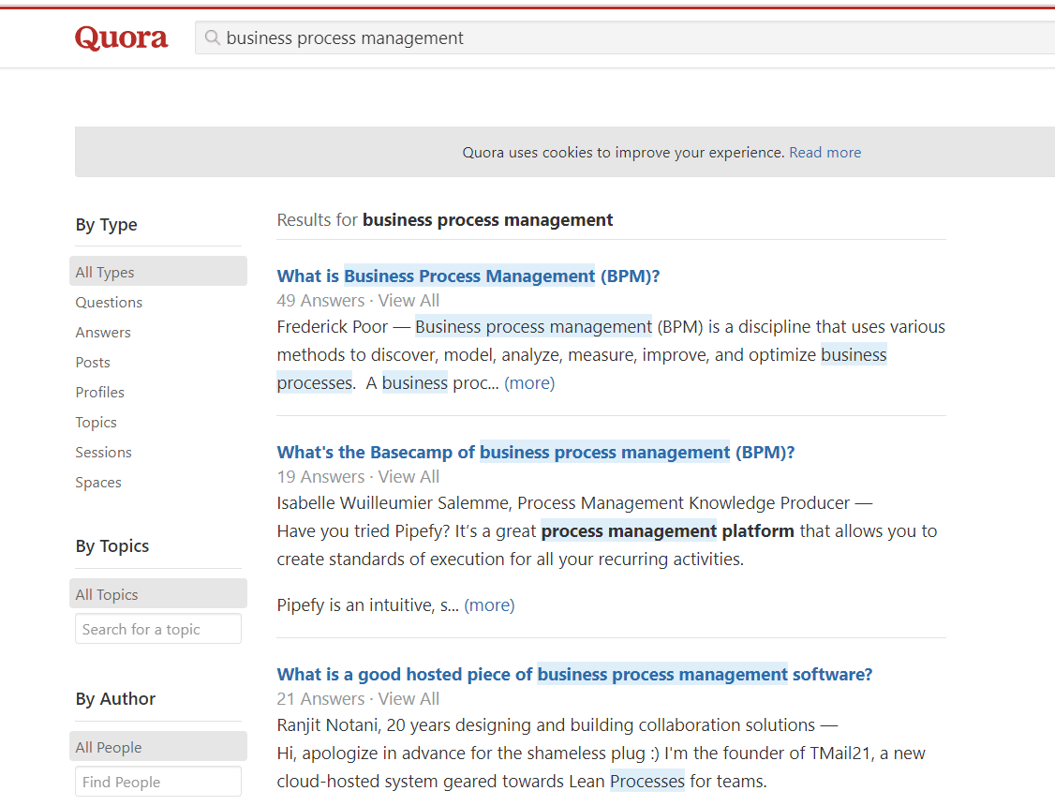Filter results by Questions

(109, 303)
